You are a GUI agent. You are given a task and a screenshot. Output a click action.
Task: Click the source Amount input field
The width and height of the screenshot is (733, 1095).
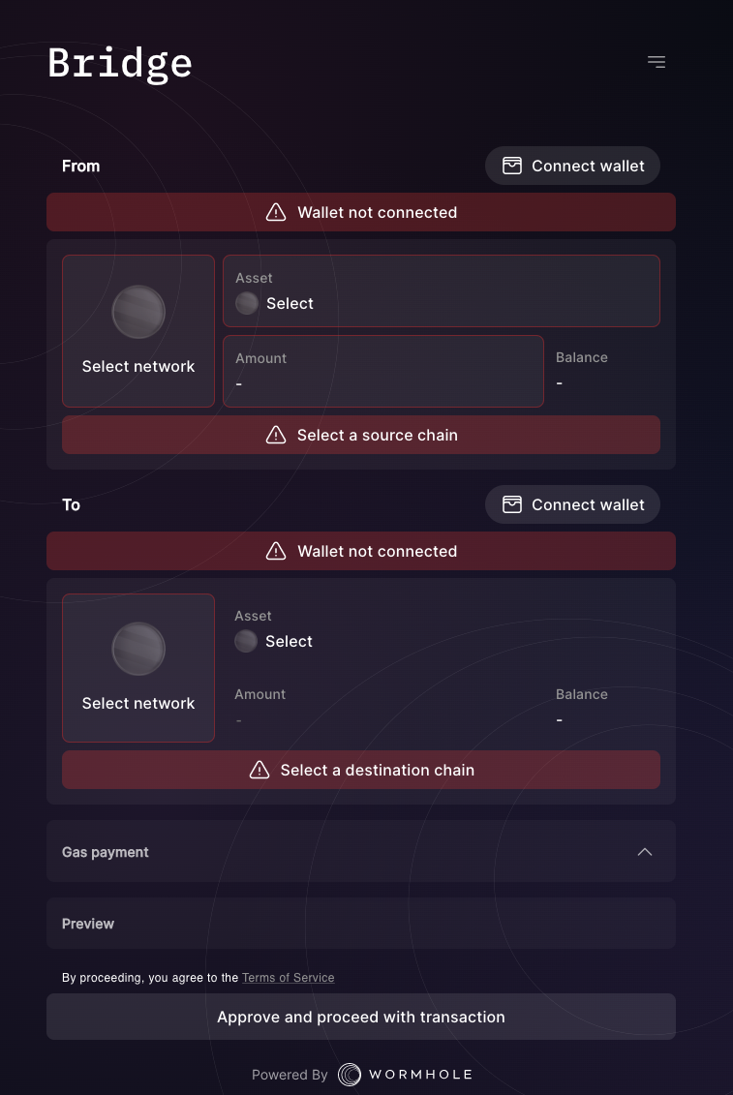(382, 378)
